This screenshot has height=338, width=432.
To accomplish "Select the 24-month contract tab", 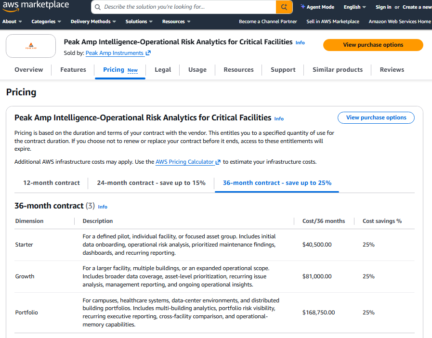I will tap(151, 183).
